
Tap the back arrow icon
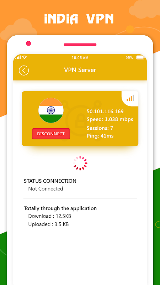click(24, 70)
